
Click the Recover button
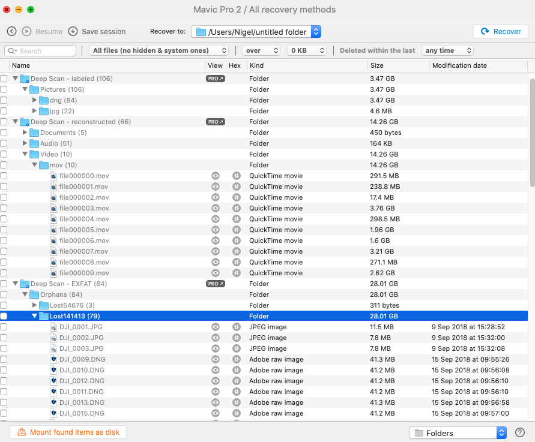[x=501, y=32]
